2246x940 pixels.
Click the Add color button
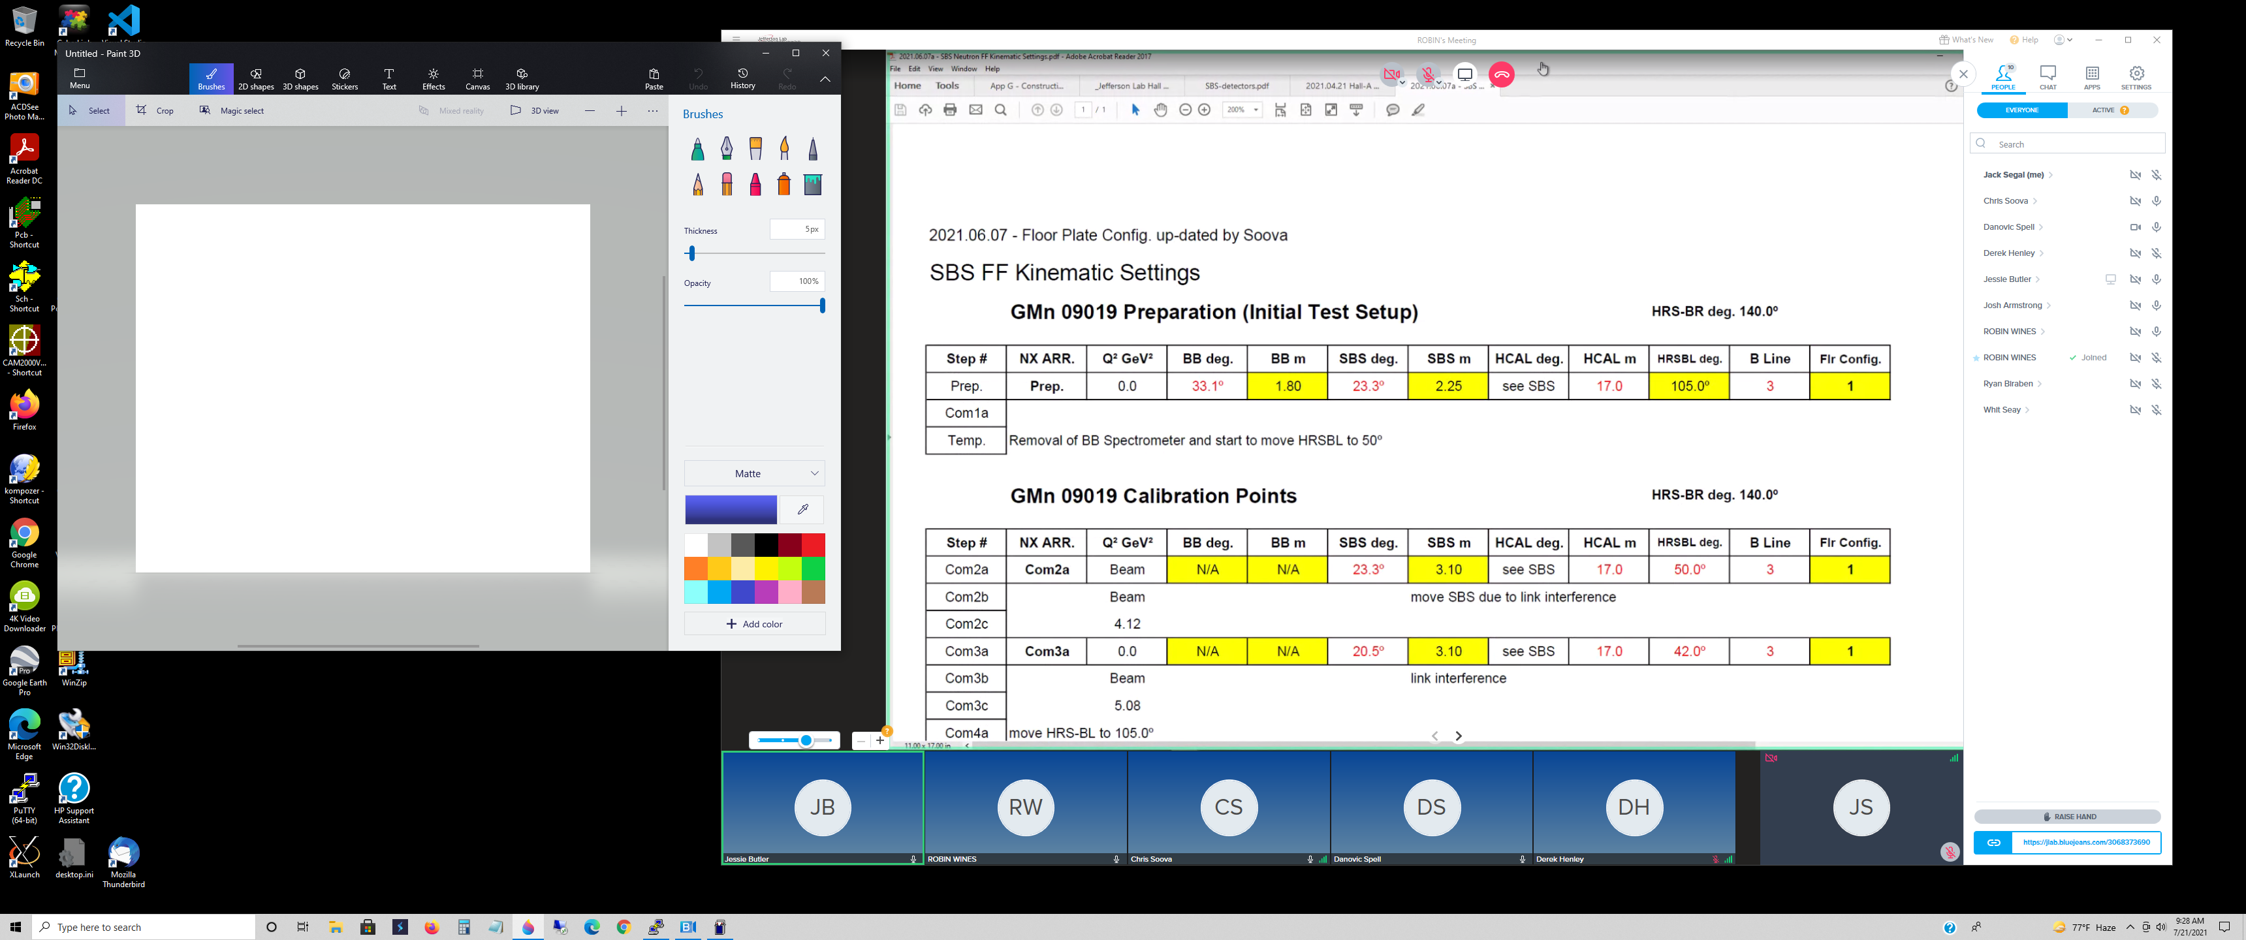(754, 624)
